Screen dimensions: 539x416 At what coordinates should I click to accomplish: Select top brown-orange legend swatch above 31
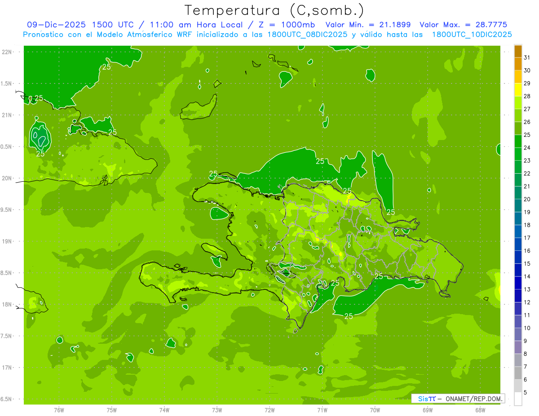(x=518, y=51)
